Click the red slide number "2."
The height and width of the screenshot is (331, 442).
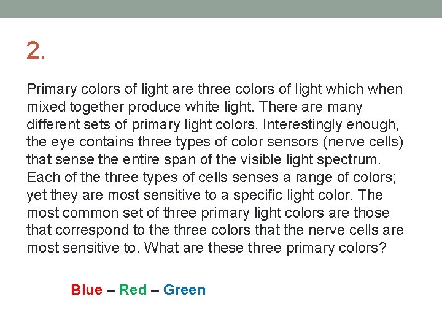point(36,51)
